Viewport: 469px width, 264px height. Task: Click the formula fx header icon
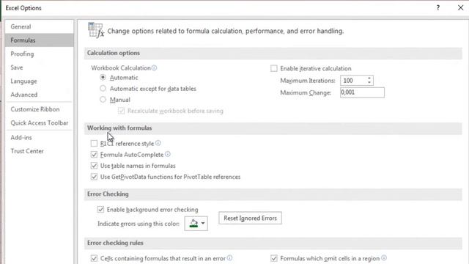click(96, 30)
